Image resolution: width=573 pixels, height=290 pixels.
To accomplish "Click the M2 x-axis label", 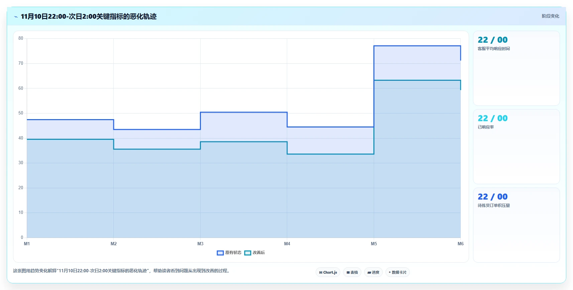I will click(114, 244).
